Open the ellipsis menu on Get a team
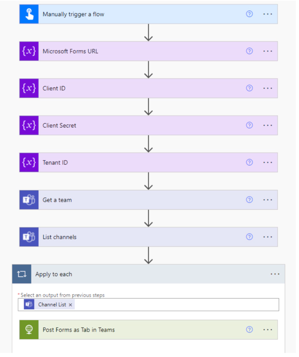 click(x=267, y=200)
